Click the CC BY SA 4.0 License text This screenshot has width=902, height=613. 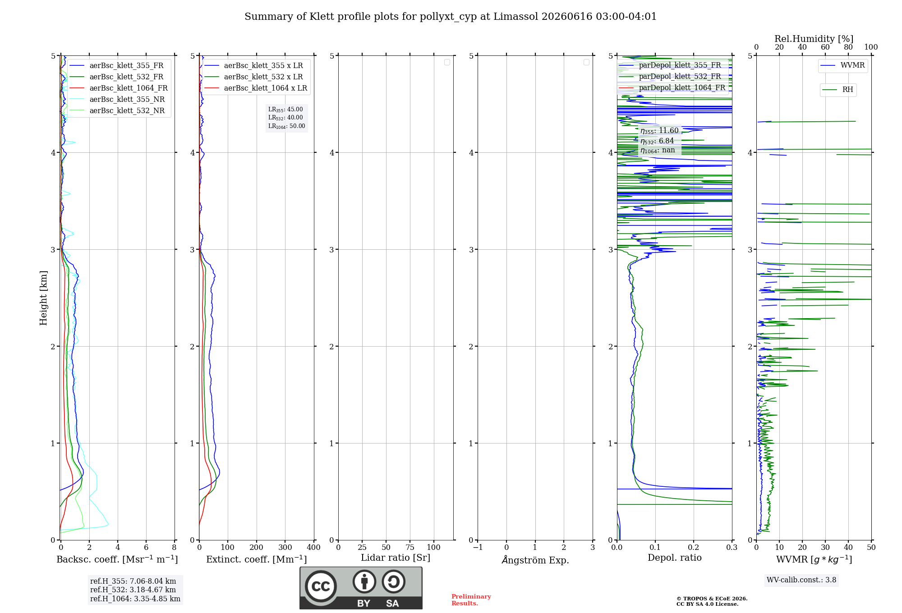tap(707, 604)
